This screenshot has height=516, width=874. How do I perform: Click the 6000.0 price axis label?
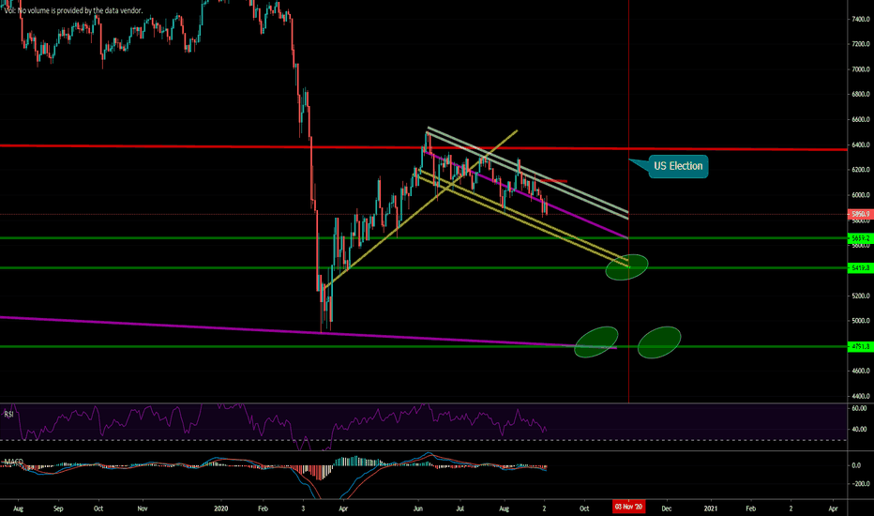tap(861, 195)
